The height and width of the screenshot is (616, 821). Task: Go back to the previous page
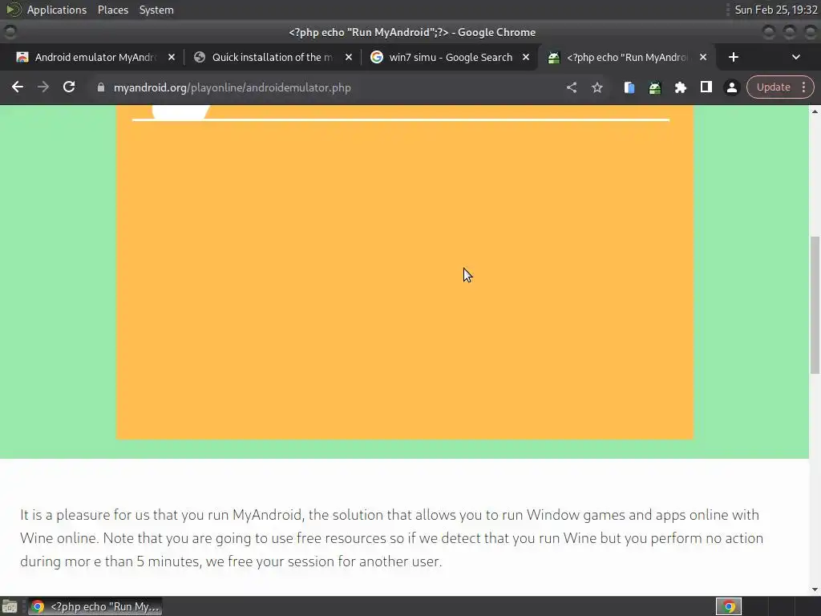pyautogui.click(x=18, y=87)
